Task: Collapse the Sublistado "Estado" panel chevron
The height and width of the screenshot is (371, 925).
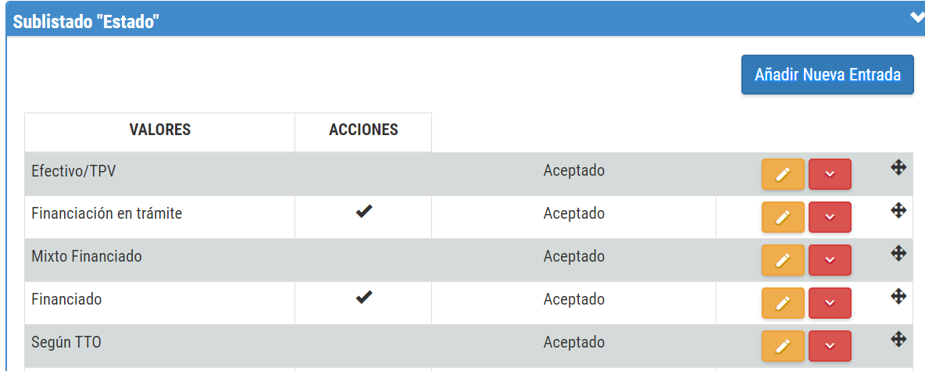Action: point(917,18)
